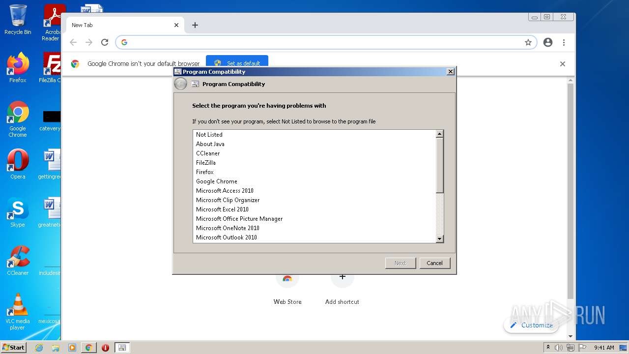Pick FileZilla in the program list
The width and height of the screenshot is (629, 354).
314,163
